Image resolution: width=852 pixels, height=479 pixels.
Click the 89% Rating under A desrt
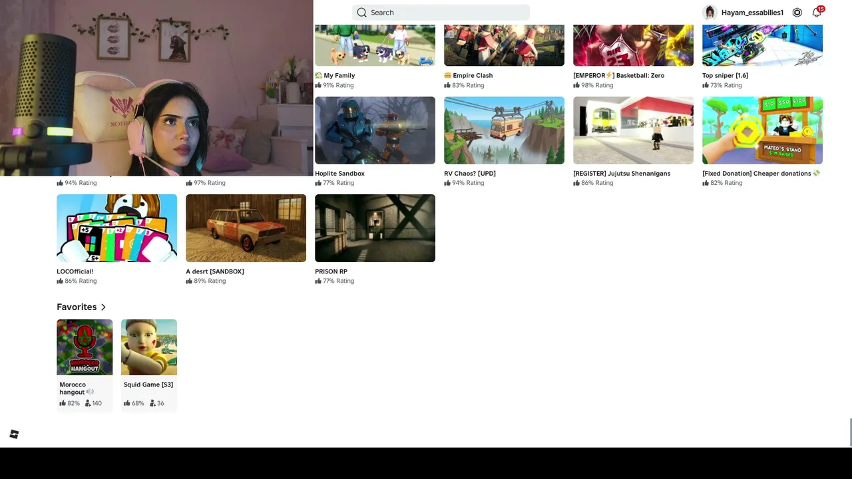pos(206,281)
